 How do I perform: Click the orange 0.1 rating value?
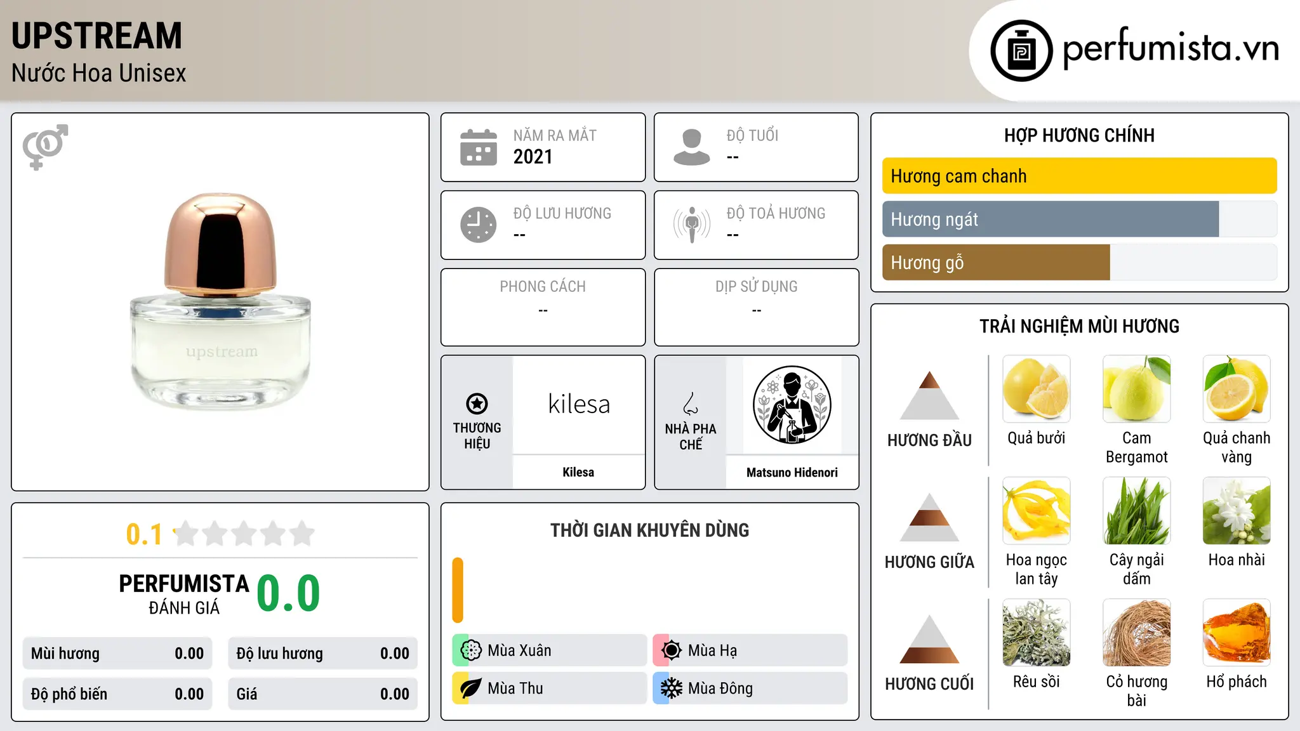click(x=144, y=534)
